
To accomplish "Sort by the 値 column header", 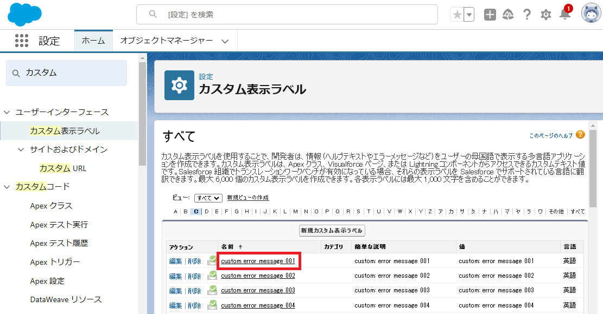I will click(462, 247).
